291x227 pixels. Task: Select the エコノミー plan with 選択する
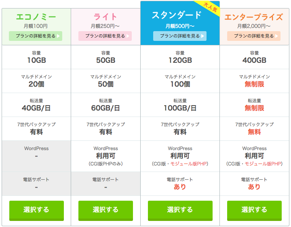point(36,211)
